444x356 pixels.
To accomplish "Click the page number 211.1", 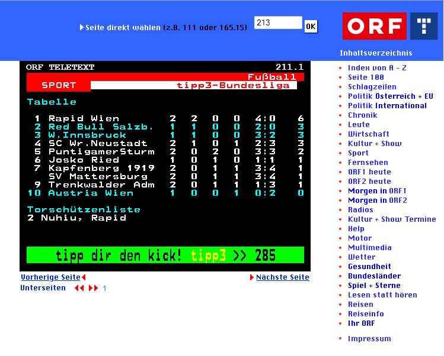I will coord(289,67).
